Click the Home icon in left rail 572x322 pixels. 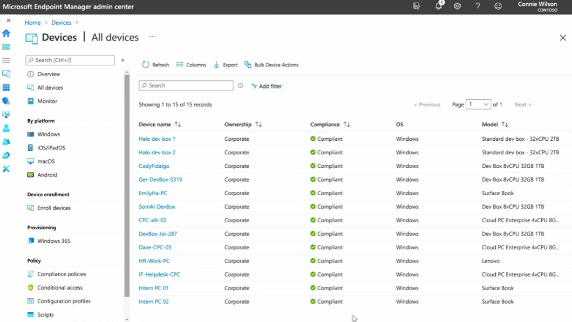point(6,33)
